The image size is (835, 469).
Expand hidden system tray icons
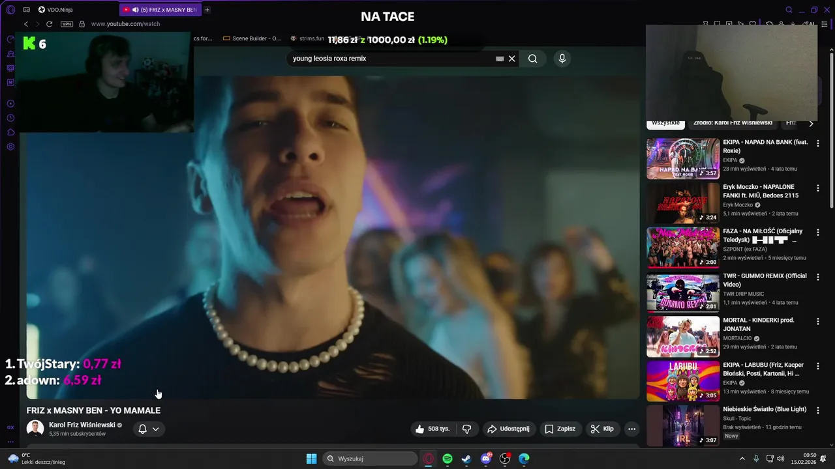click(742, 459)
